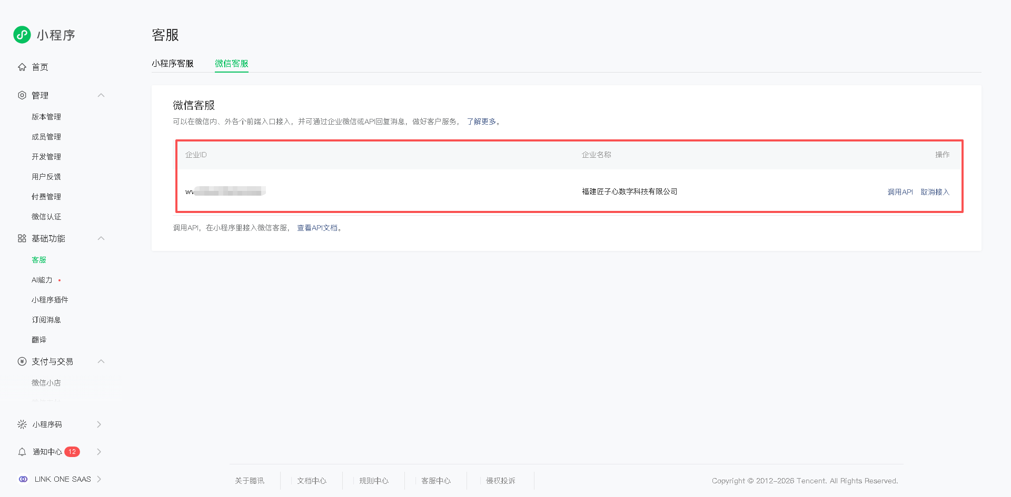Open 订阅消息 in the sidebar

pos(46,320)
